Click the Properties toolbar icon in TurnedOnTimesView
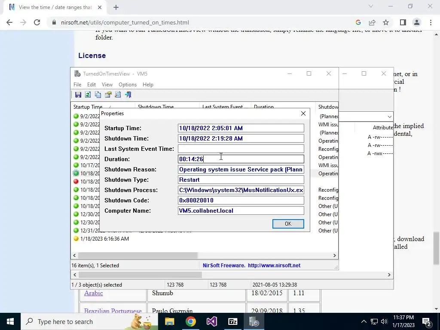440x330 pixels. [x=108, y=95]
